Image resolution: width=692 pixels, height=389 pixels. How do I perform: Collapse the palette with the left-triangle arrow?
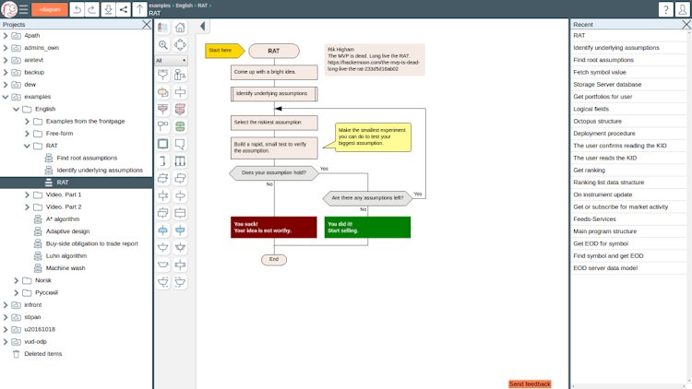click(203, 27)
